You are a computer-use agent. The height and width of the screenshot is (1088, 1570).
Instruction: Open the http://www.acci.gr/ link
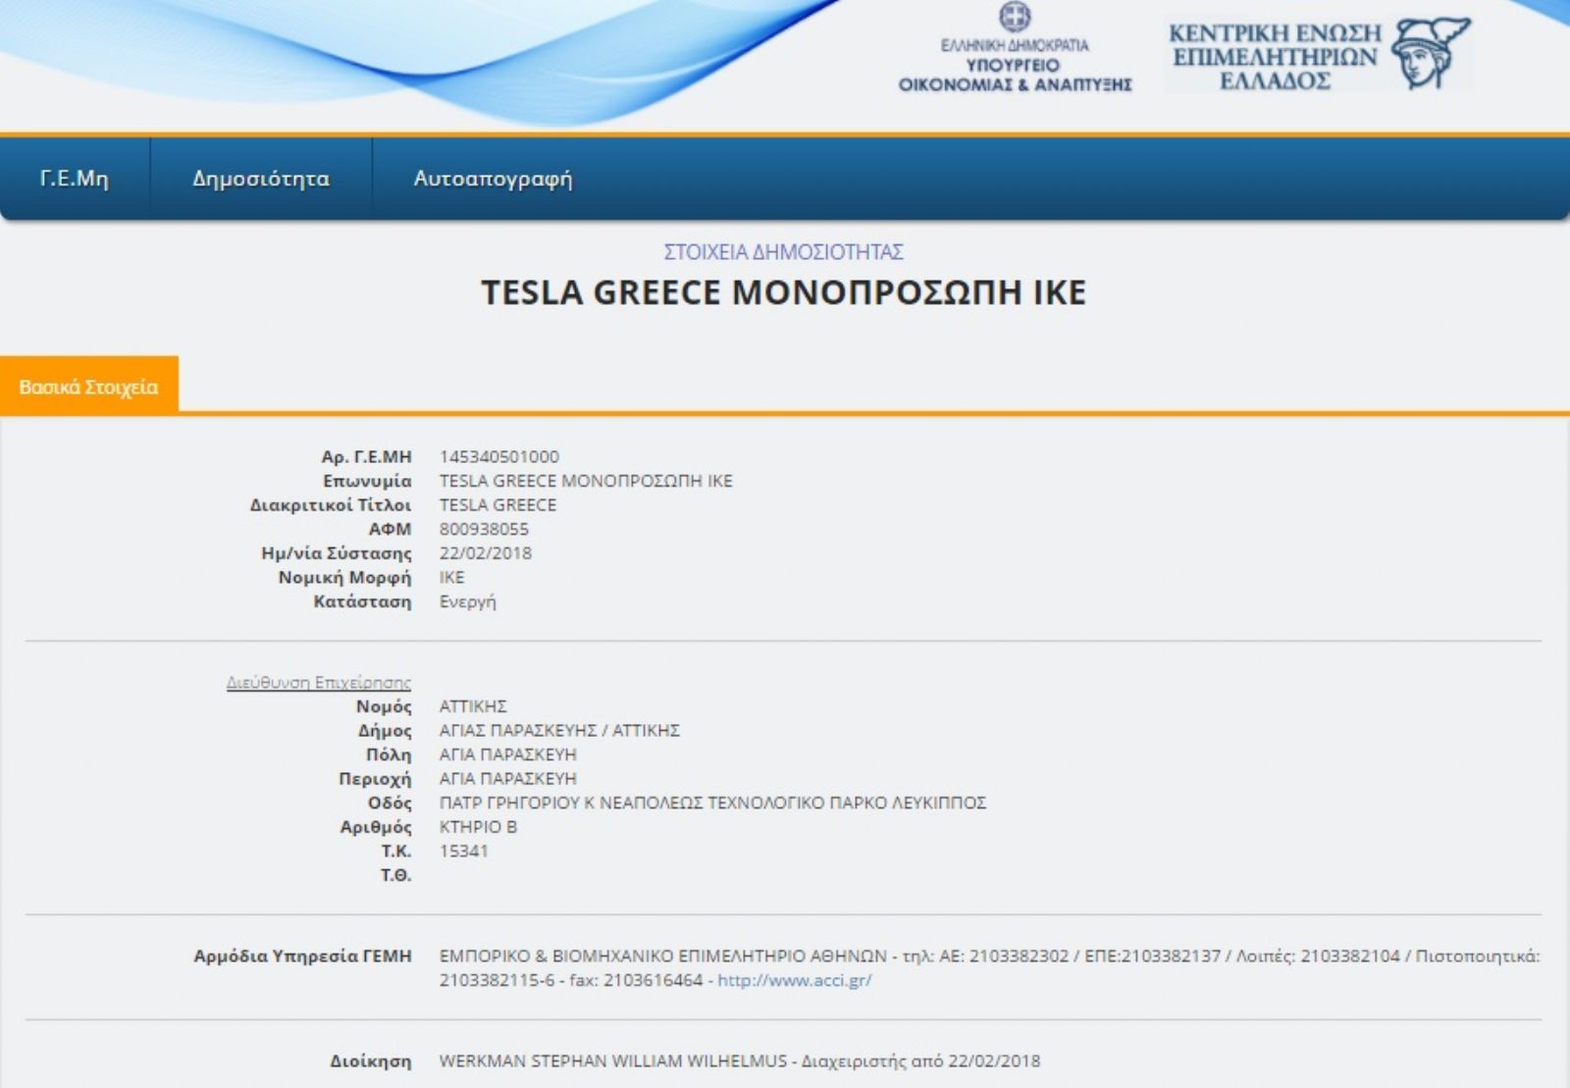pos(795,980)
